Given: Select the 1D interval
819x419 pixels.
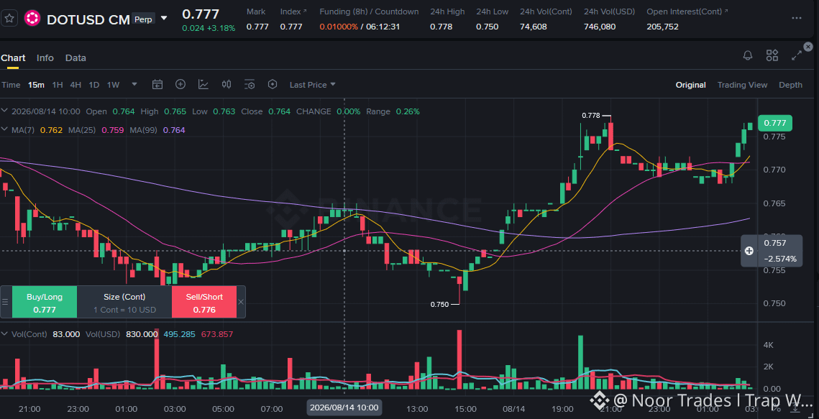Looking at the screenshot, I should (94, 85).
